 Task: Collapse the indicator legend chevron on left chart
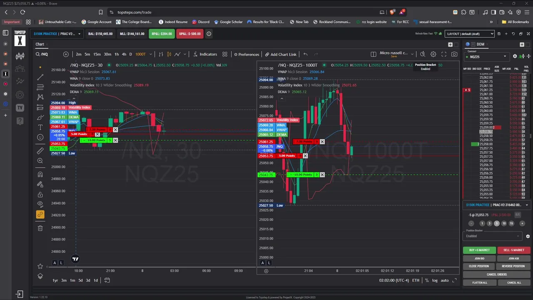pyautogui.click(x=74, y=98)
